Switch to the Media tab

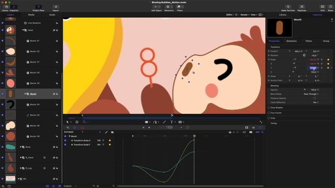(x=31, y=15)
